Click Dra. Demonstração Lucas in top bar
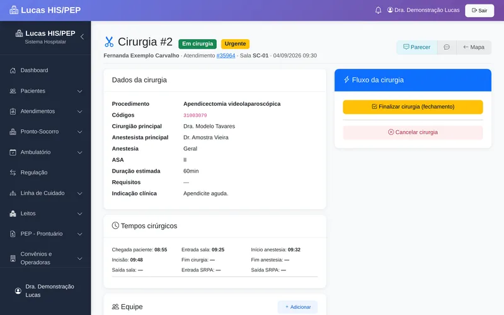 427,10
